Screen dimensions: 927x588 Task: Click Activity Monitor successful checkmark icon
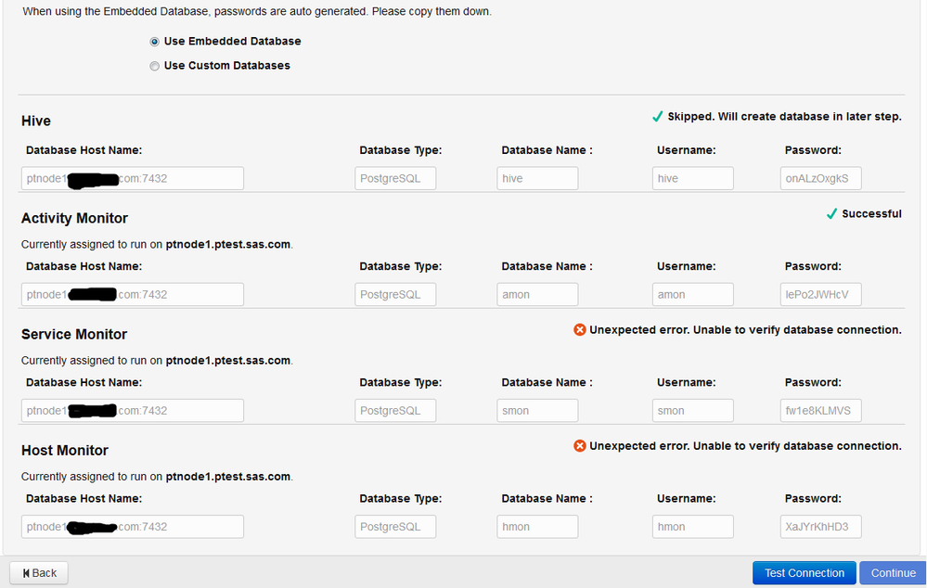(831, 214)
